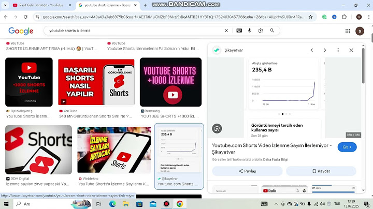
Task: Search inside image with Lens button
Action: (x=217, y=128)
